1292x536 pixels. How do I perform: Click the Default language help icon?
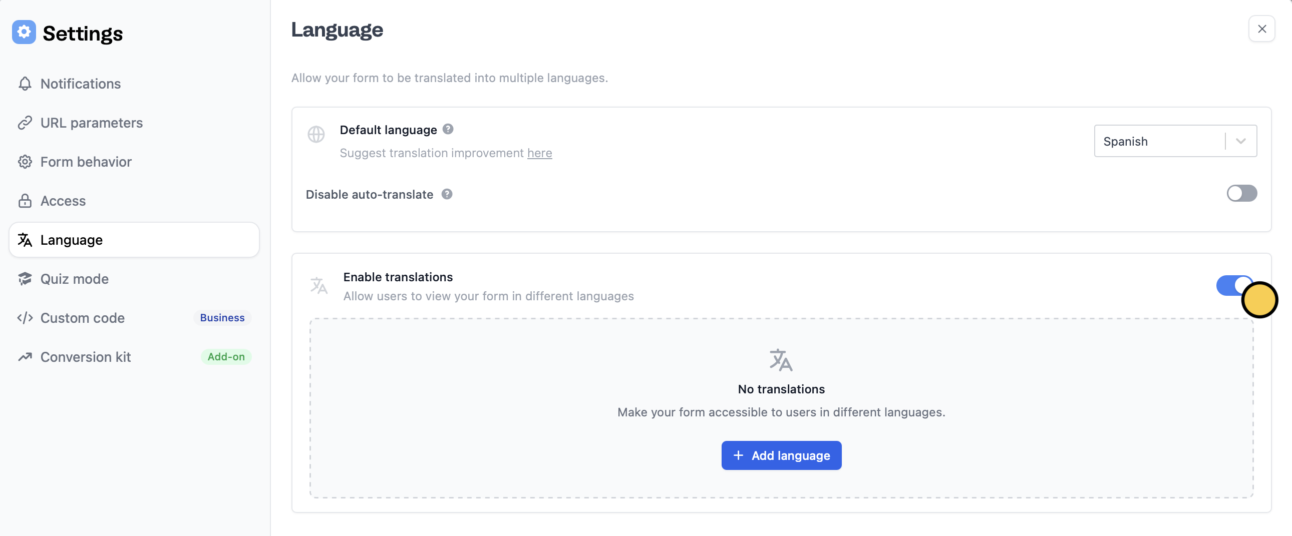click(448, 129)
